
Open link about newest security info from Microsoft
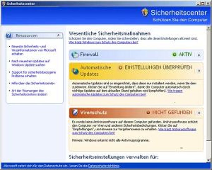pyautogui.click(x=34, y=50)
